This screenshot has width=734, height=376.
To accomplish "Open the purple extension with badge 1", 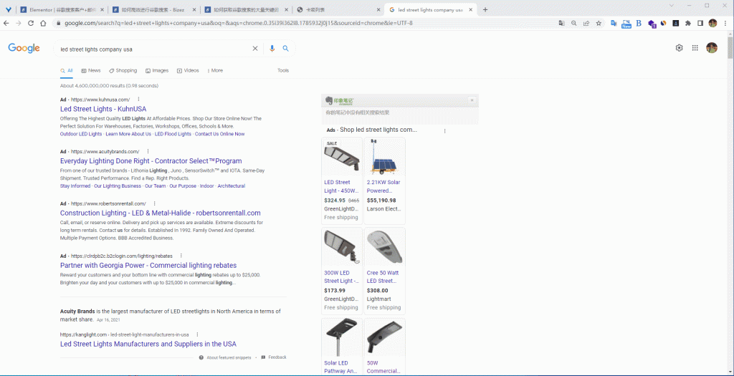I will [652, 24].
